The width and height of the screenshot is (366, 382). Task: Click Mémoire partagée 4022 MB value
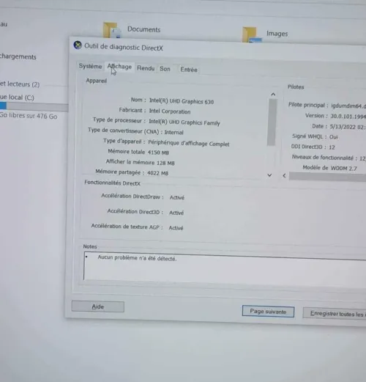(x=158, y=173)
